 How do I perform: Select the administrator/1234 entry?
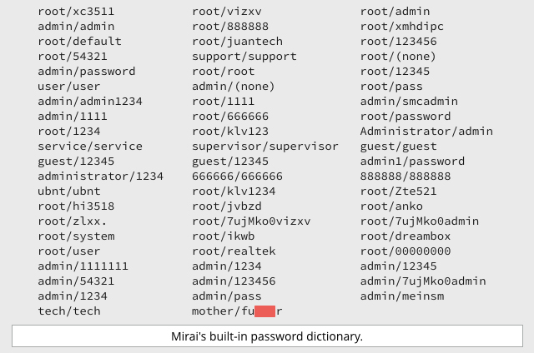(101, 176)
